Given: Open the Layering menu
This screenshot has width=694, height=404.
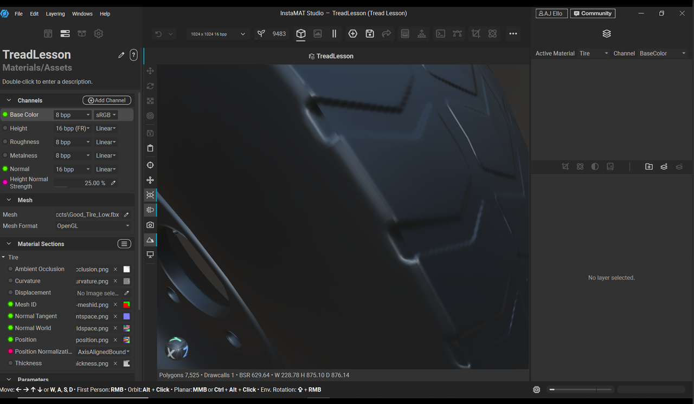Looking at the screenshot, I should 55,14.
